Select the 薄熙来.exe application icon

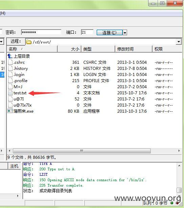pyautogui.click(x=10, y=111)
